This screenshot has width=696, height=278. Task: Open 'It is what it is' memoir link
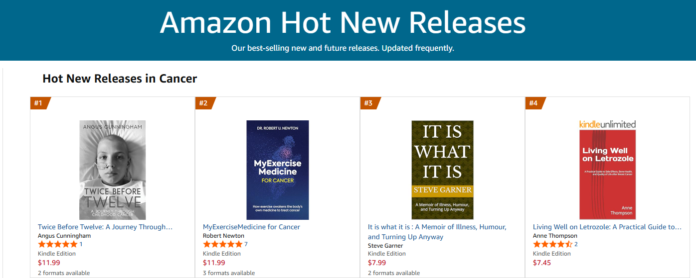(437, 232)
